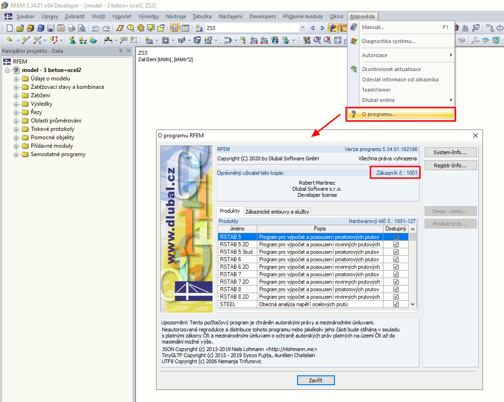Click the Undo icon
This screenshot has height=402, width=504.
96,28
